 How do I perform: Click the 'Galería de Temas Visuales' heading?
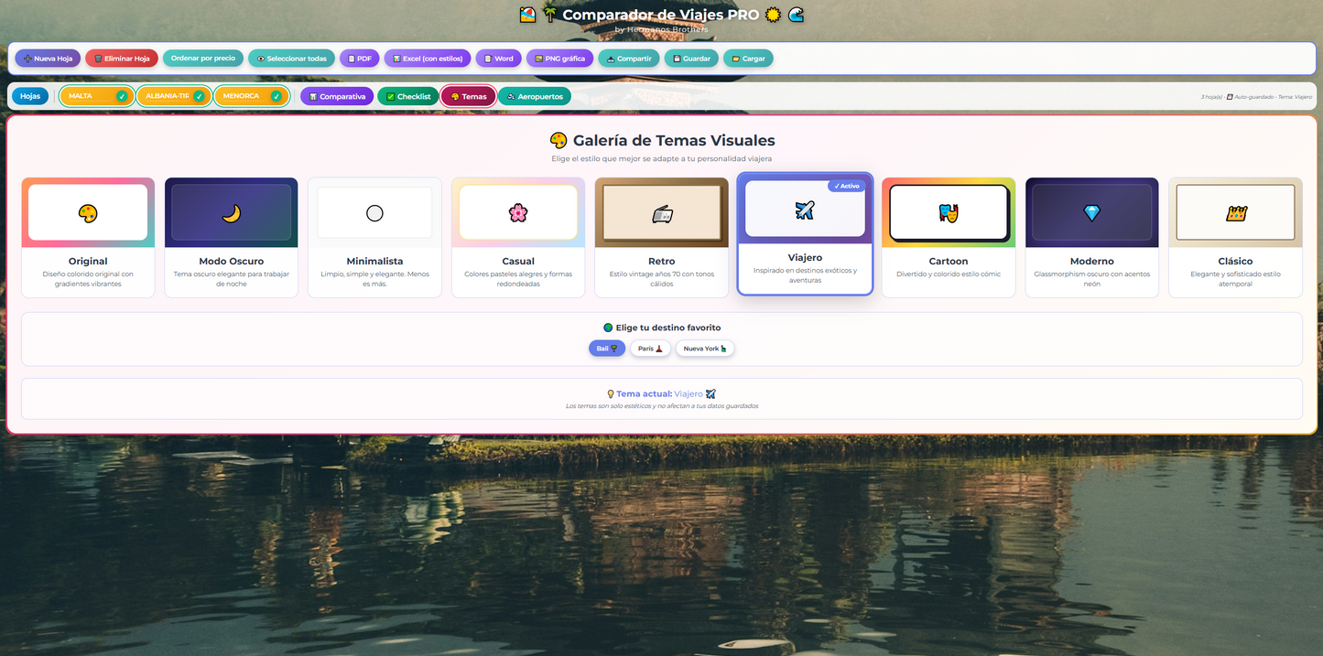click(x=662, y=140)
